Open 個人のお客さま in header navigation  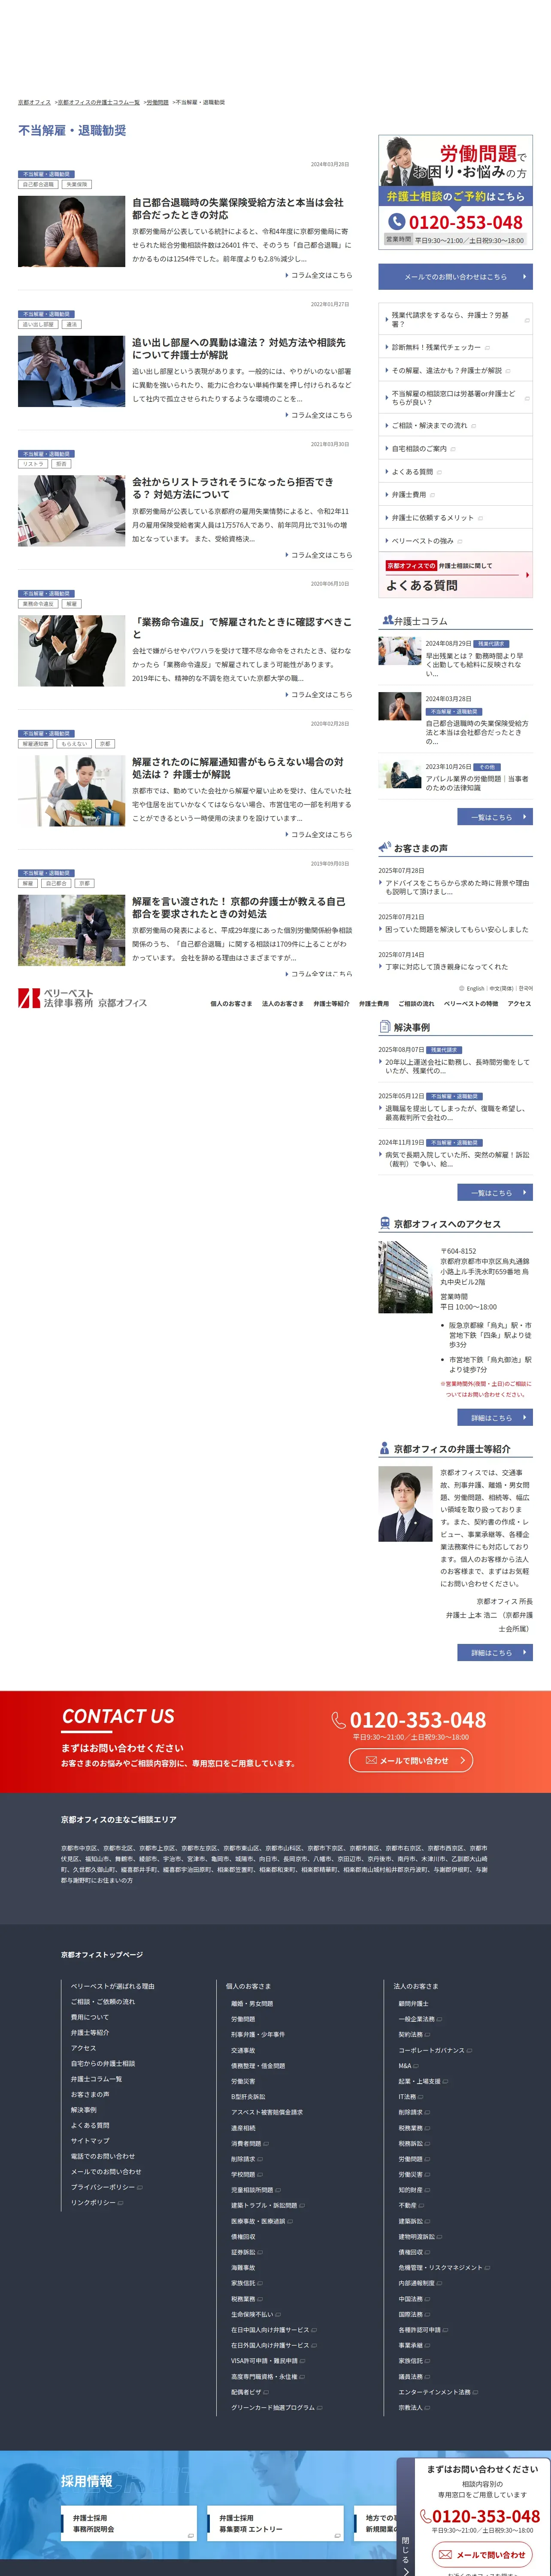pyautogui.click(x=231, y=1003)
